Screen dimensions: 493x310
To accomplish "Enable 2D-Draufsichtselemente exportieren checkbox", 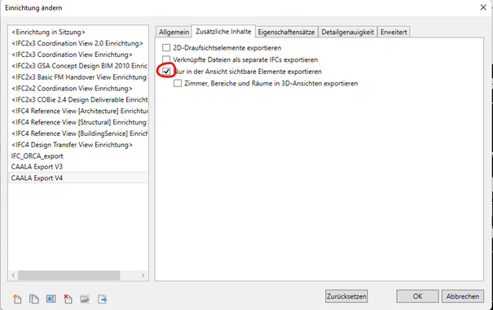I will click(x=166, y=48).
